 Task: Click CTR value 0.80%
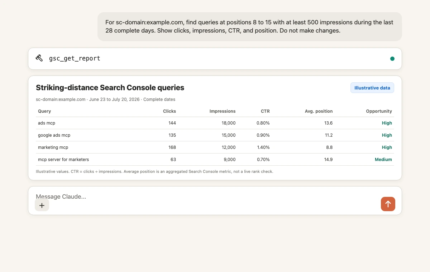pos(263,123)
